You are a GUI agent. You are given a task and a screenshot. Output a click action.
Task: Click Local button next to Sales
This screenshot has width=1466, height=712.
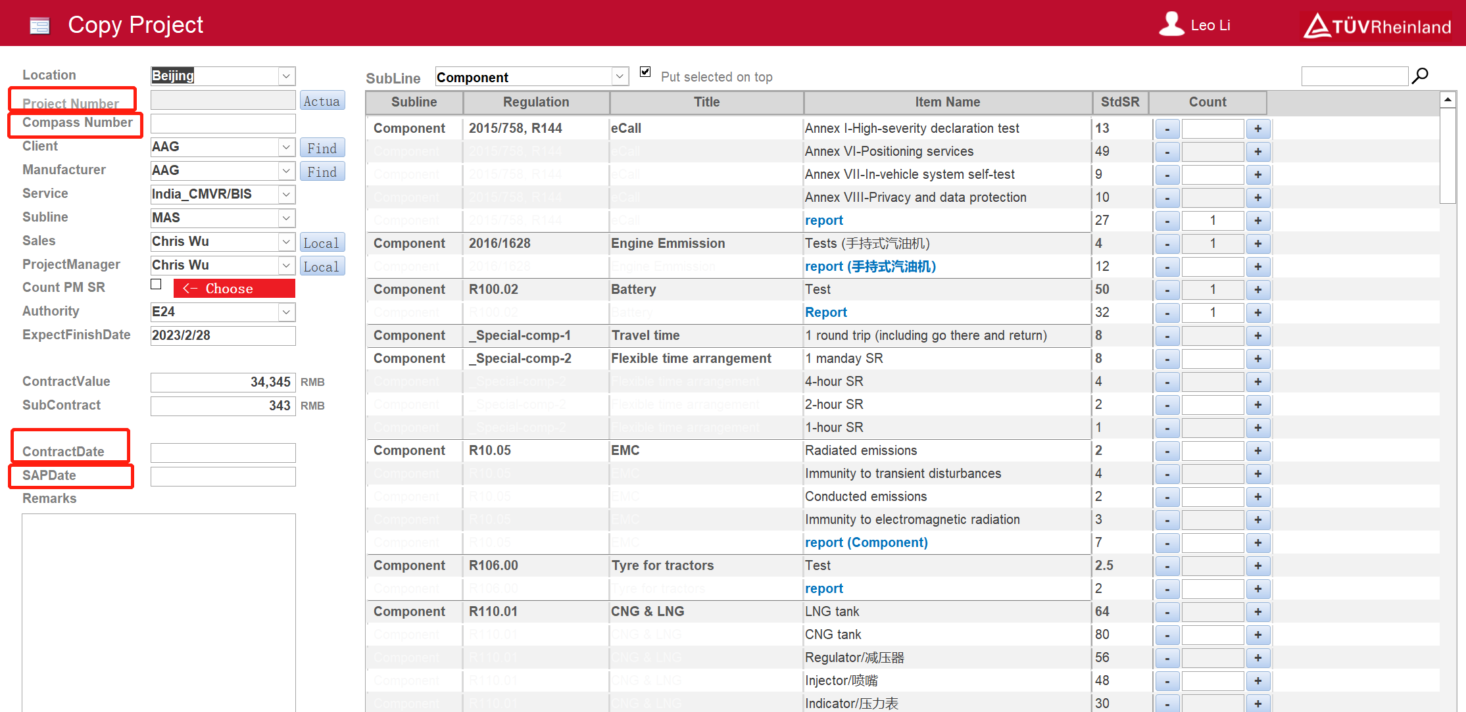(x=322, y=243)
